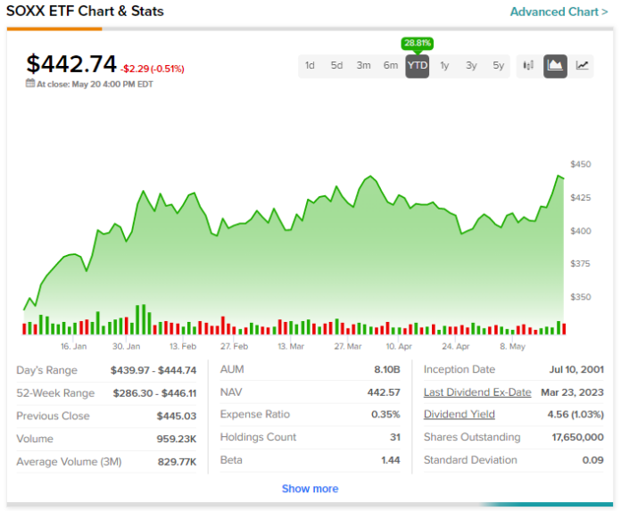Click the calendar icon beside close time
The width and height of the screenshot is (621, 511).
pos(30,84)
